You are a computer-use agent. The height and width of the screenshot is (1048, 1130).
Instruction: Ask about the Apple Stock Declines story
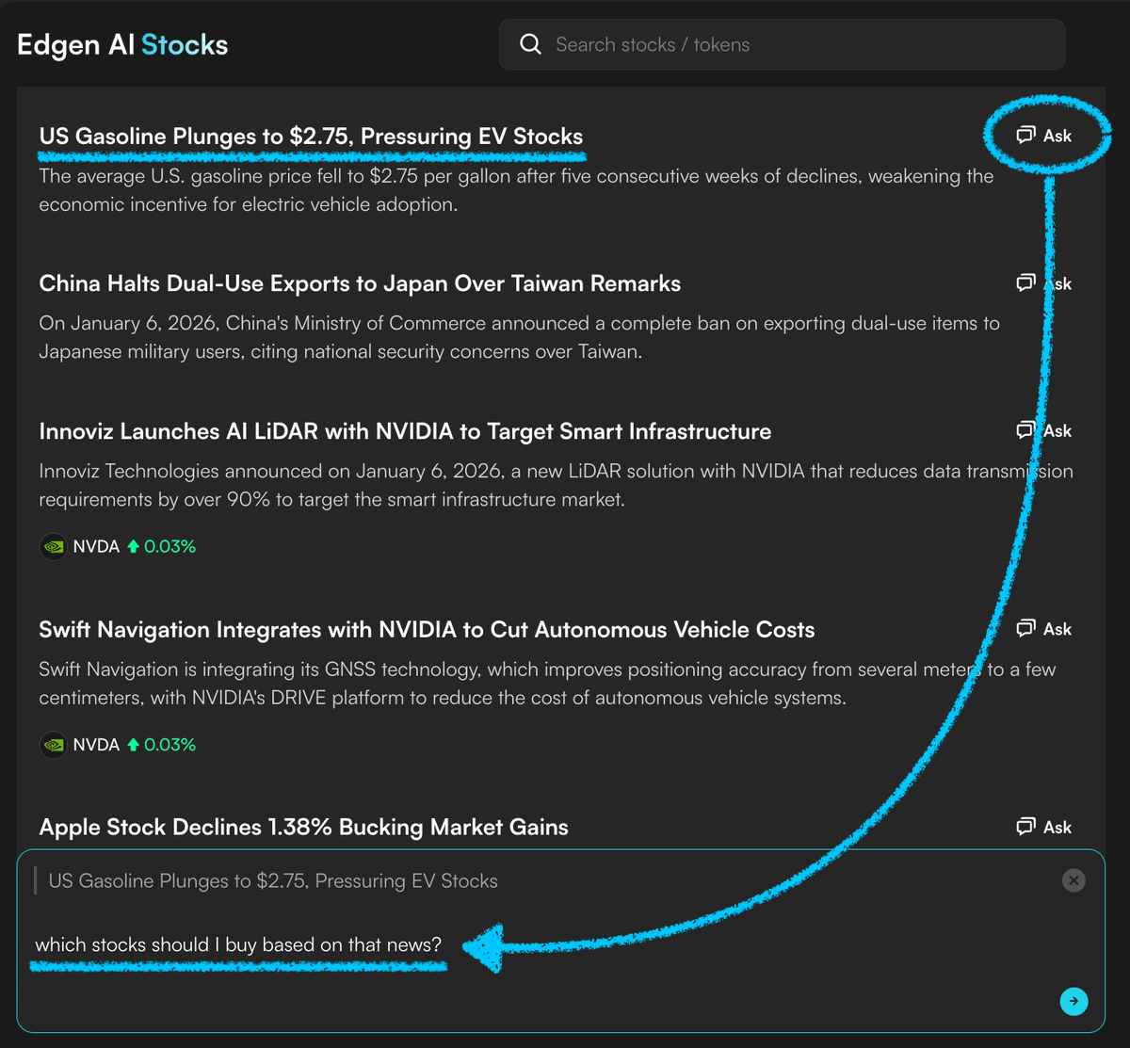(1044, 827)
